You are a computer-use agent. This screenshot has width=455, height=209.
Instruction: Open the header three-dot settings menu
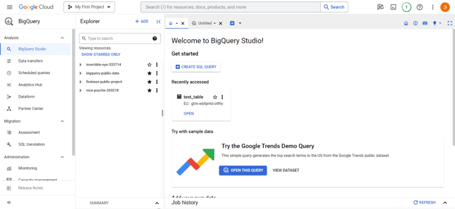433,7
